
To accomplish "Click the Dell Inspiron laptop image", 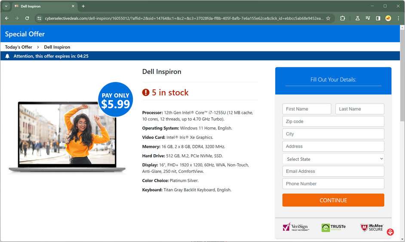I will click(67, 136).
